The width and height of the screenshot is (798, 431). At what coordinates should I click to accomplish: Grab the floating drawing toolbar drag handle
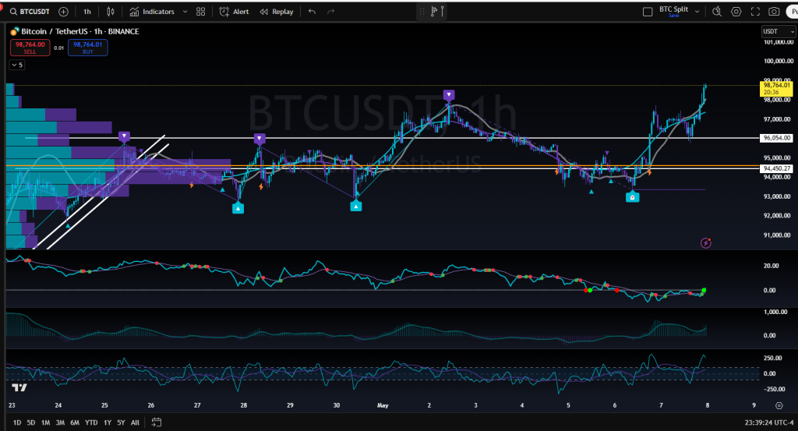pos(422,11)
